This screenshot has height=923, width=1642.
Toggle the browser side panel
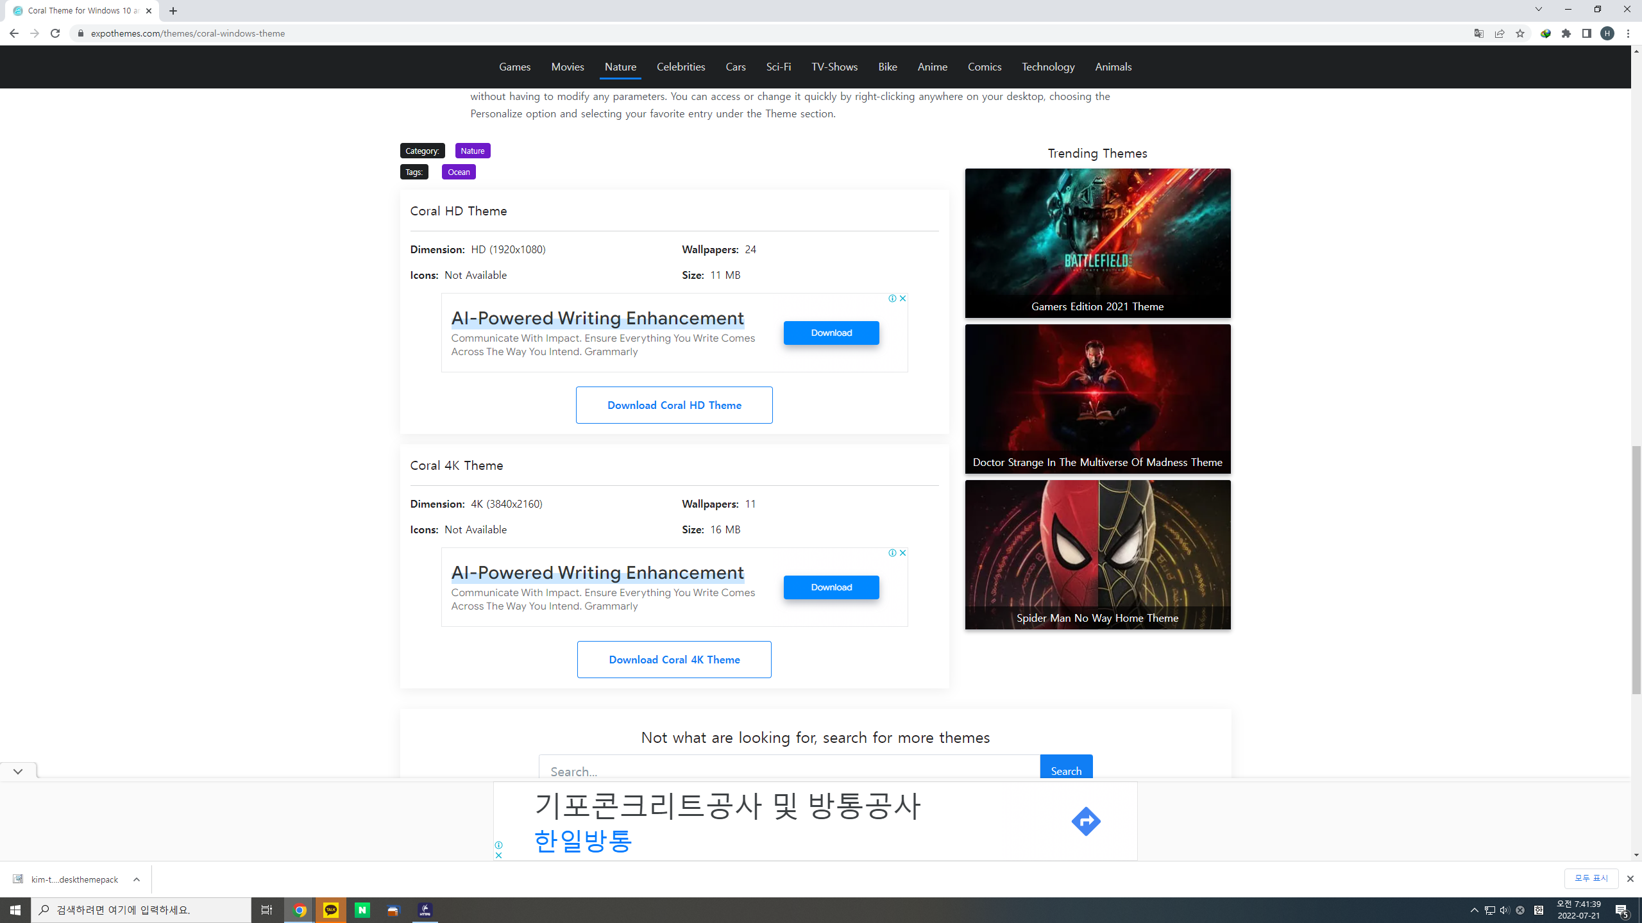tap(1587, 33)
